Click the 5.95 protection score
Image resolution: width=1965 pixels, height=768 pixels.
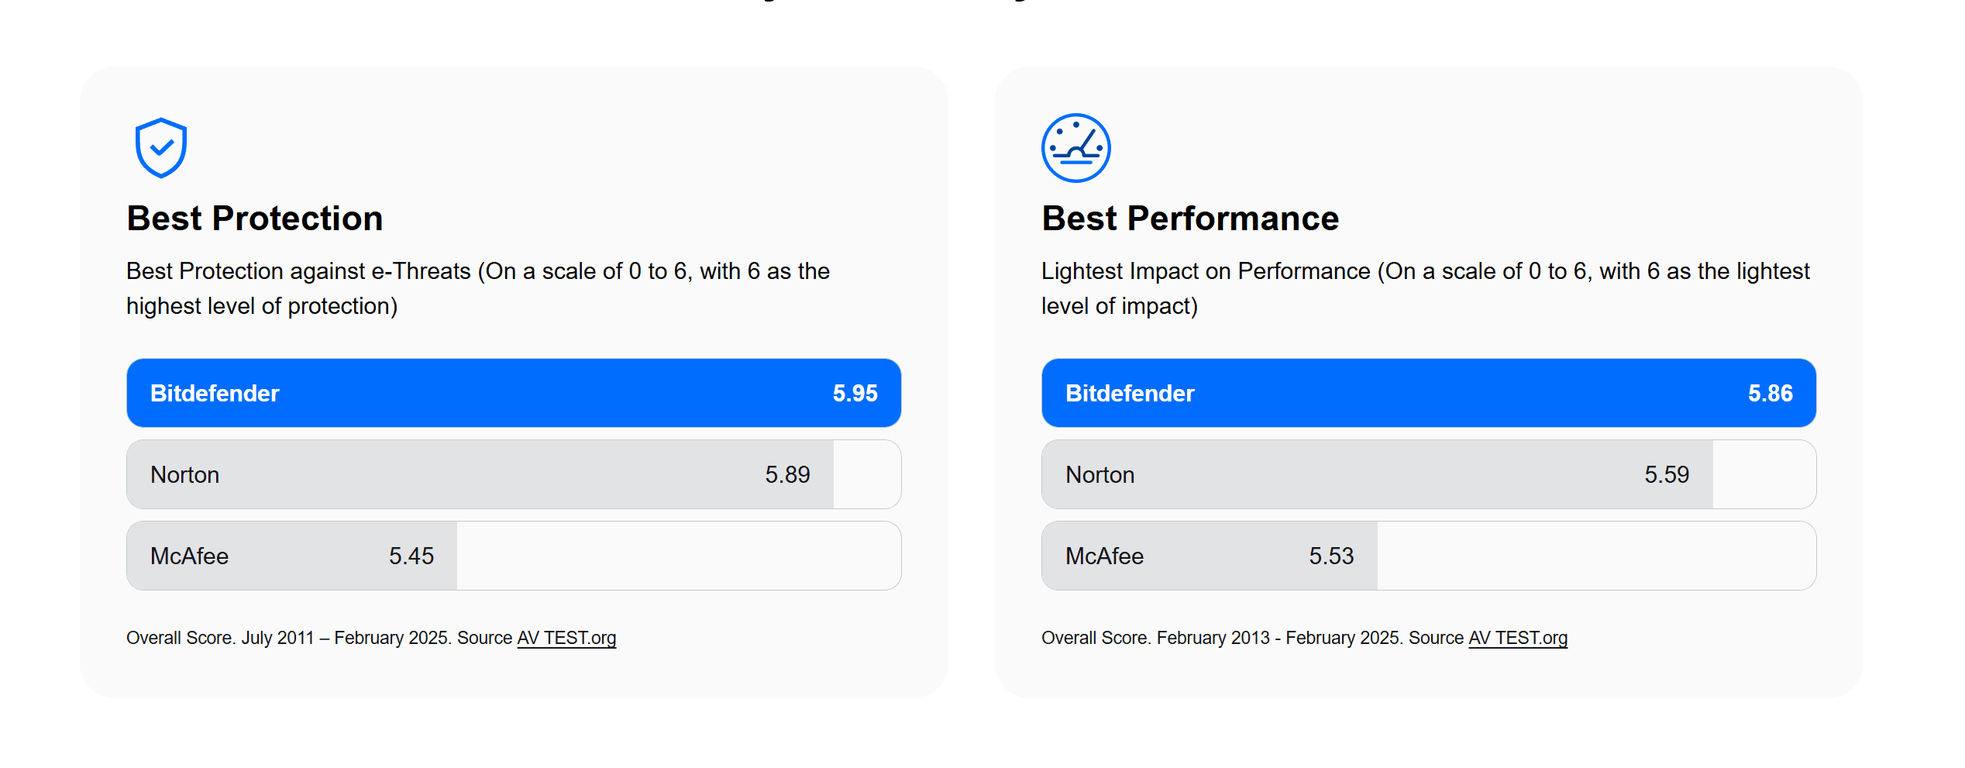coord(855,394)
